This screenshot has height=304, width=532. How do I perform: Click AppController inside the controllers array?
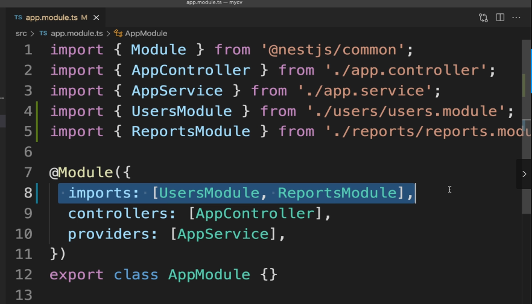(255, 214)
